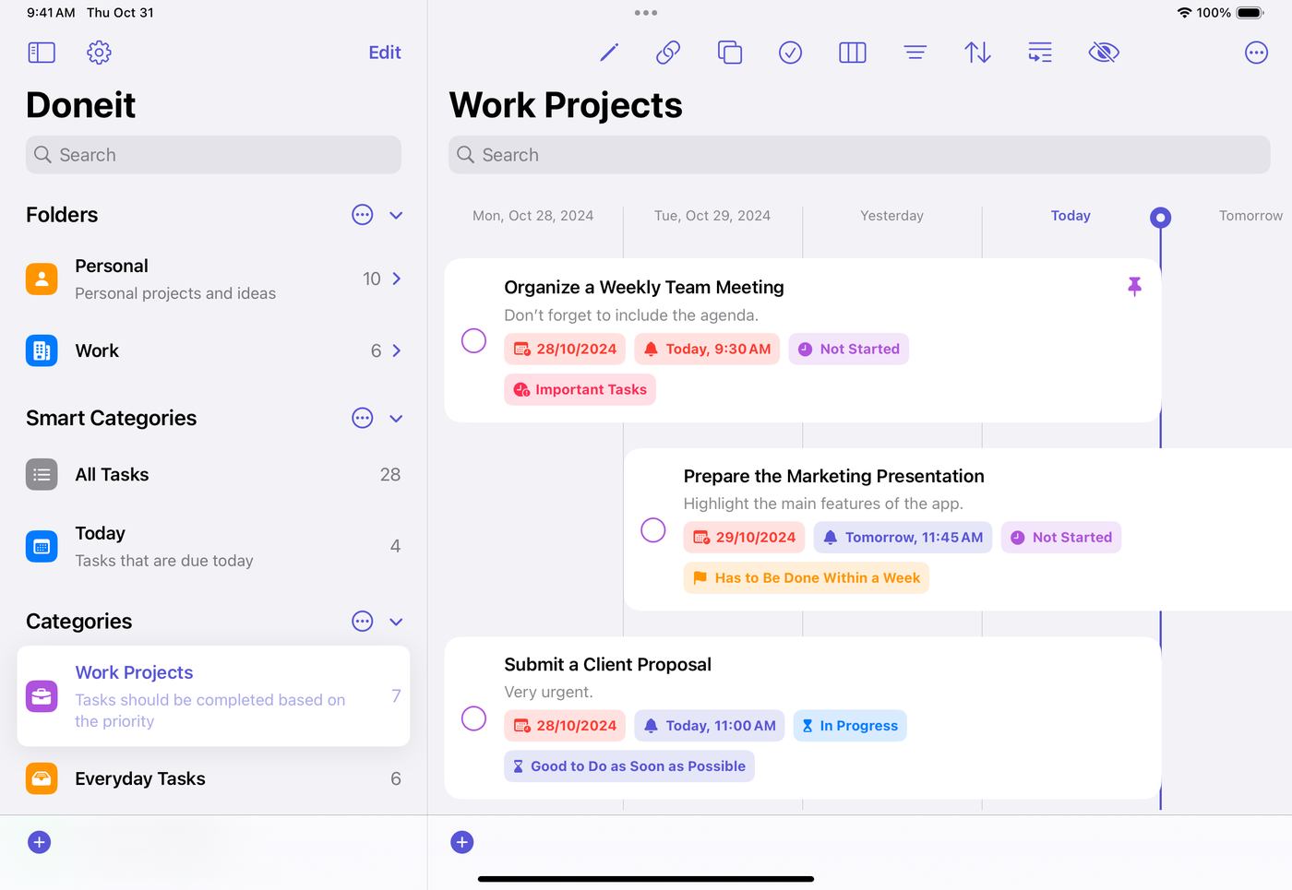Click the Important Tasks tag
The height and width of the screenshot is (890, 1292).
point(580,390)
